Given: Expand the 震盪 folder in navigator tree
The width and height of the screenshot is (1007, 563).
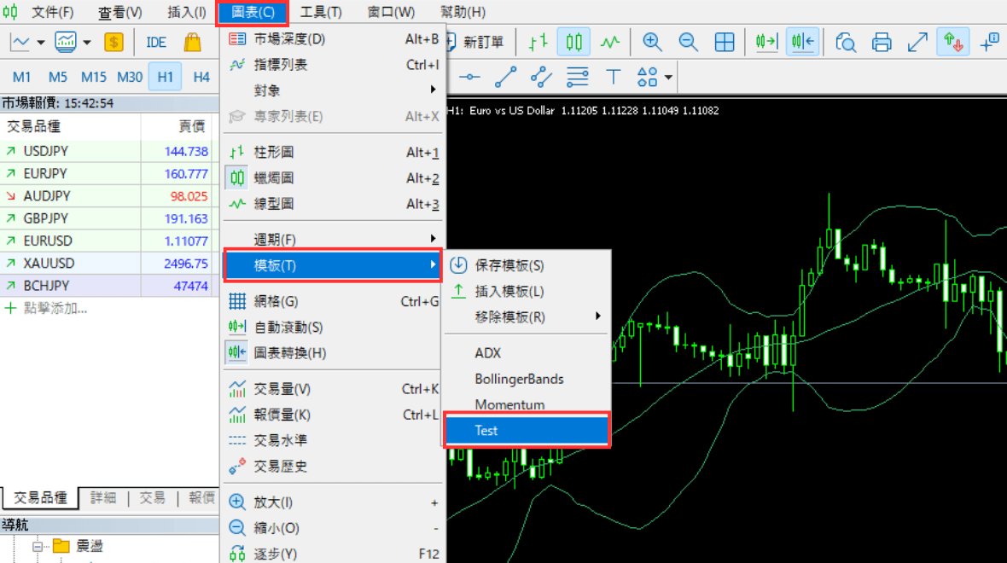Looking at the screenshot, I should (x=38, y=546).
